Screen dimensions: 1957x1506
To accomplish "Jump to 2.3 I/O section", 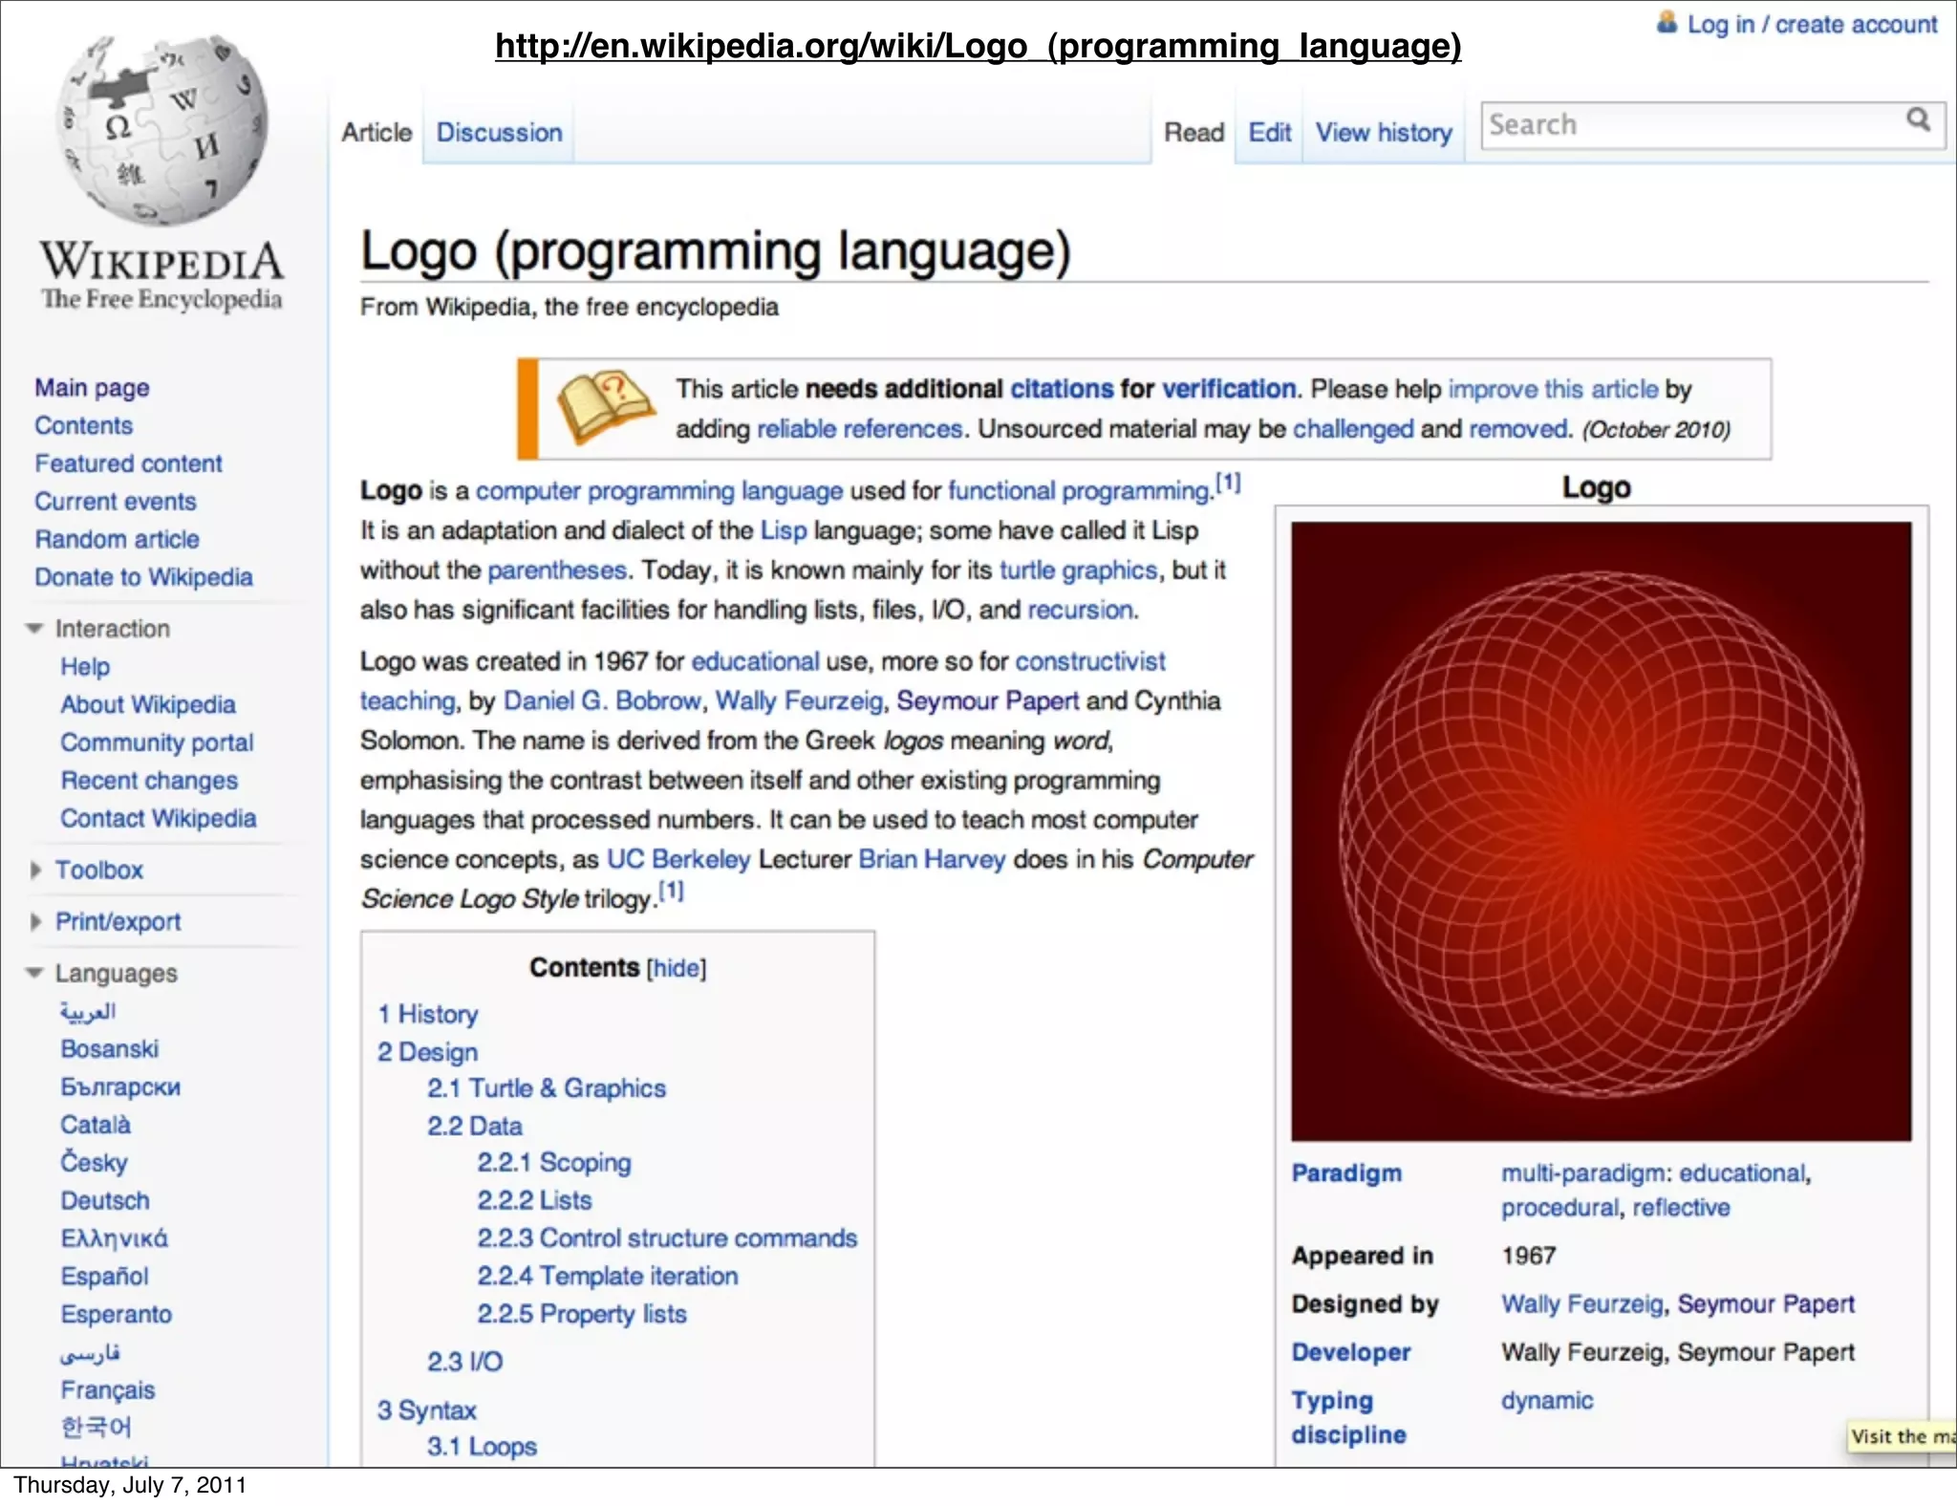I will tap(464, 1362).
